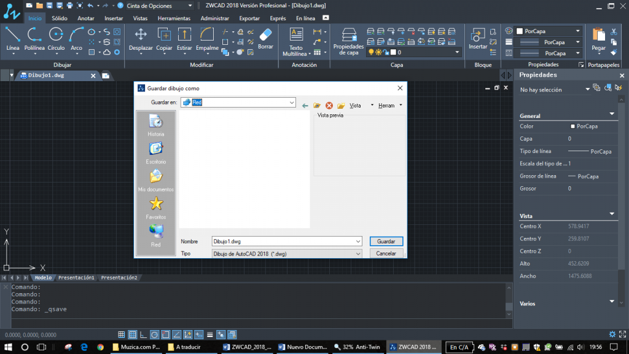Viewport: 629px width, 354px height.
Task: Switch to the Anotar ribbon tab
Action: (x=86, y=18)
